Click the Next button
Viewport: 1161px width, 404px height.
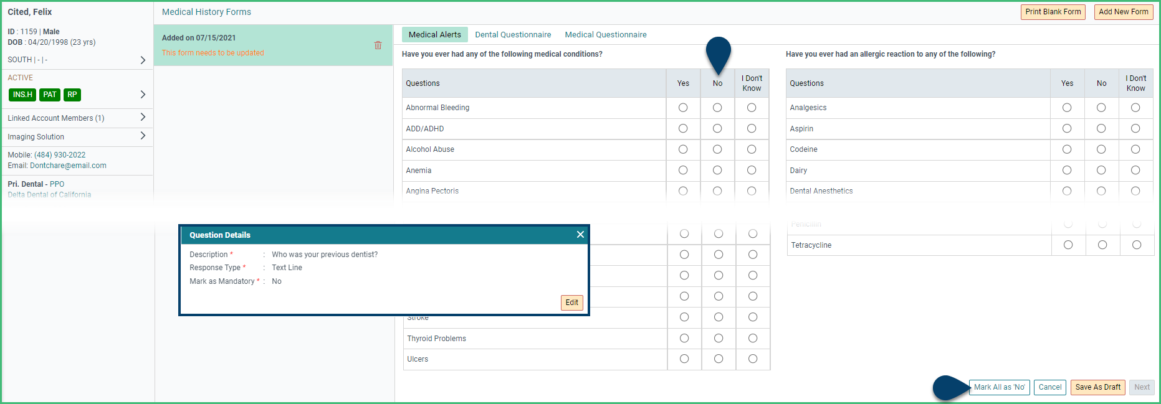pos(1142,387)
